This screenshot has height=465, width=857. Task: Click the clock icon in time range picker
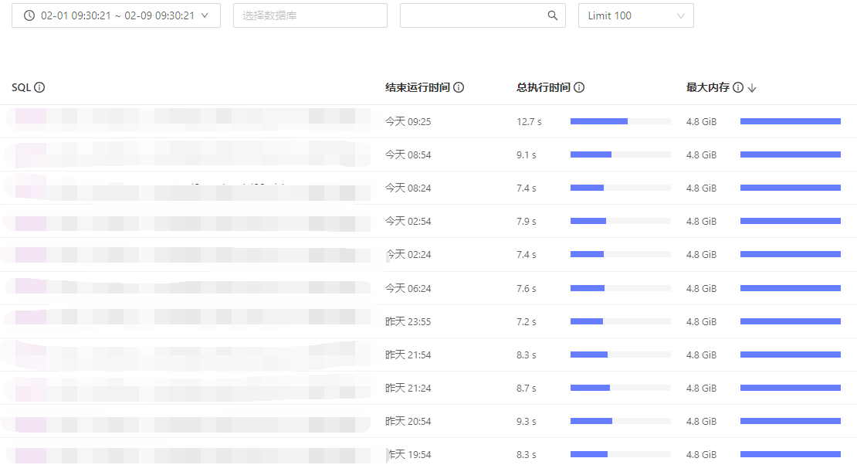(x=29, y=16)
